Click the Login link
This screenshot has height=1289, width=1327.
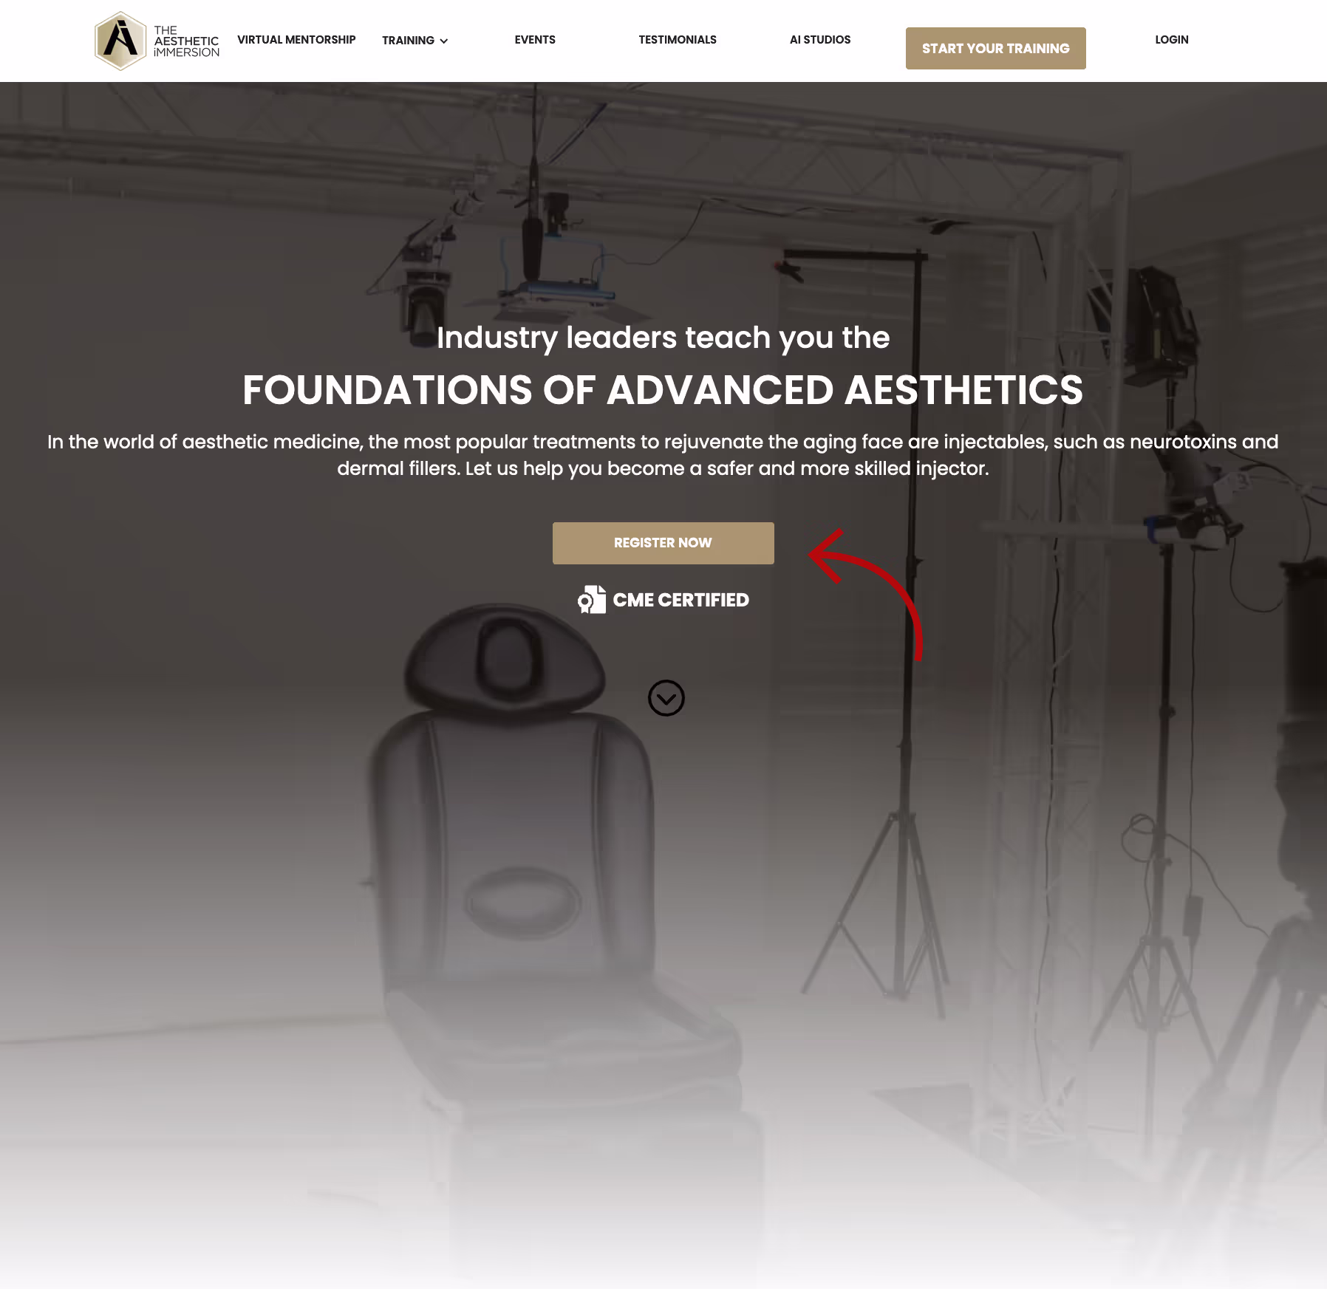pyautogui.click(x=1172, y=40)
